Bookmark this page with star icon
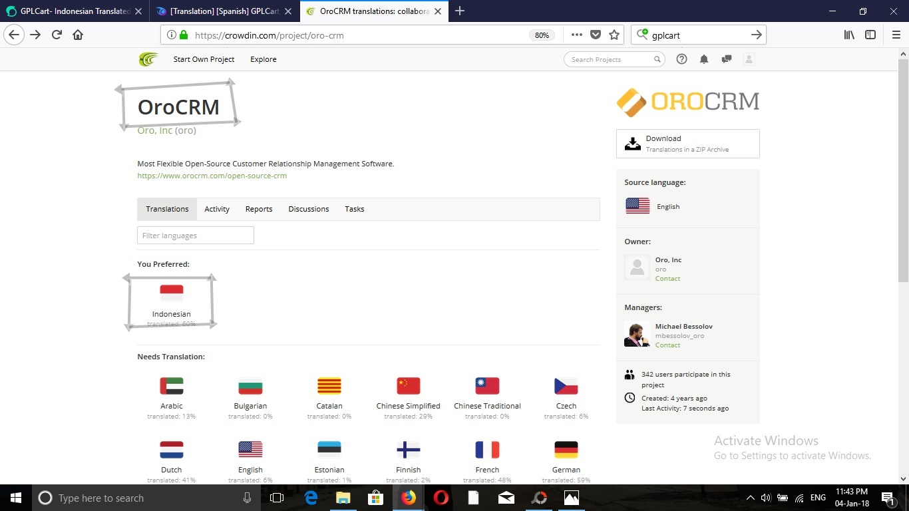 pos(614,35)
